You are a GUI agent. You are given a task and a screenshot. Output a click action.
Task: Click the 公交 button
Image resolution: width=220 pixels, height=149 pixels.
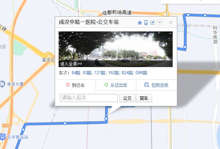127,98
